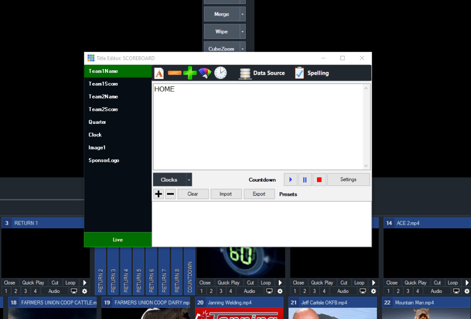
Task: Expand the Clocks dropdown arrow
Action: [x=189, y=180]
